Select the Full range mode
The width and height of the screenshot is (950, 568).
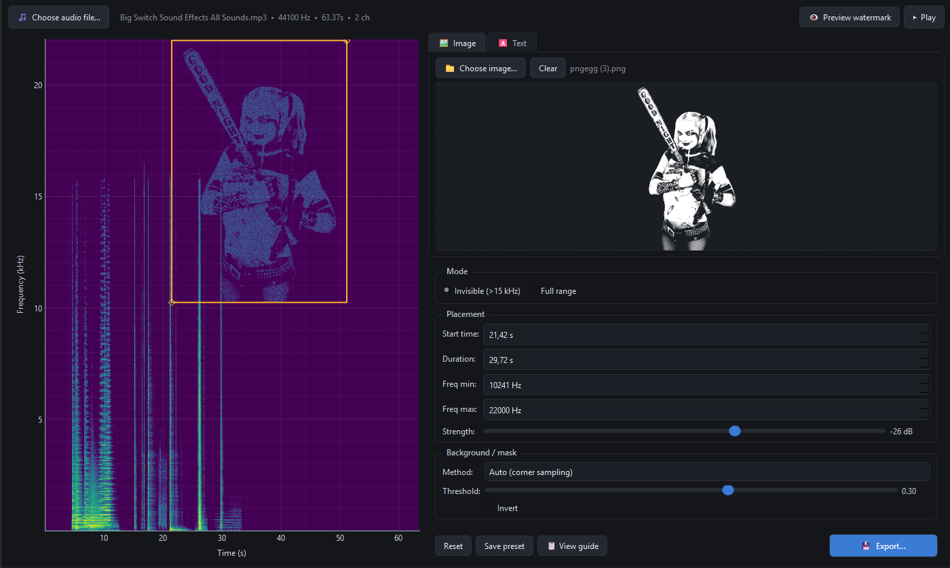(533, 290)
